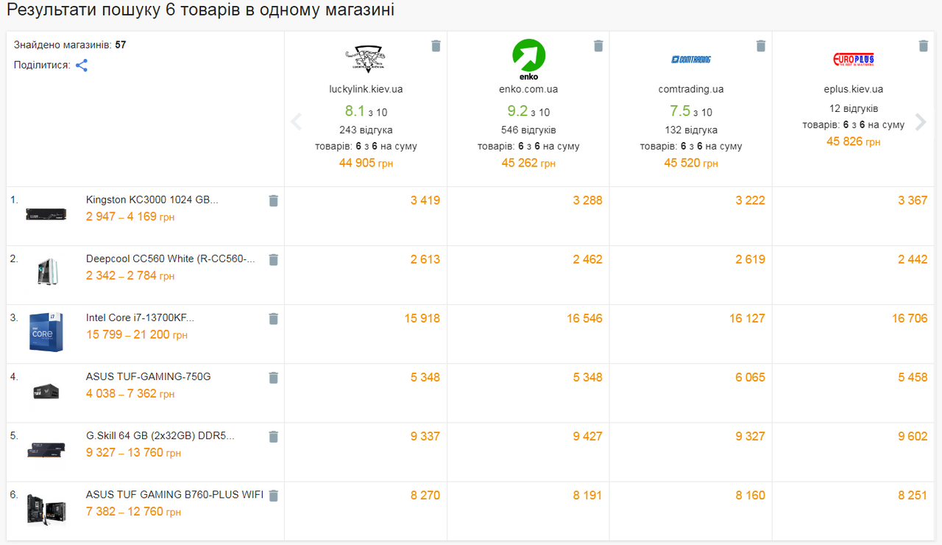This screenshot has width=942, height=545.
Task: Click Deepcool price 2 442 at eplus
Action: point(913,259)
